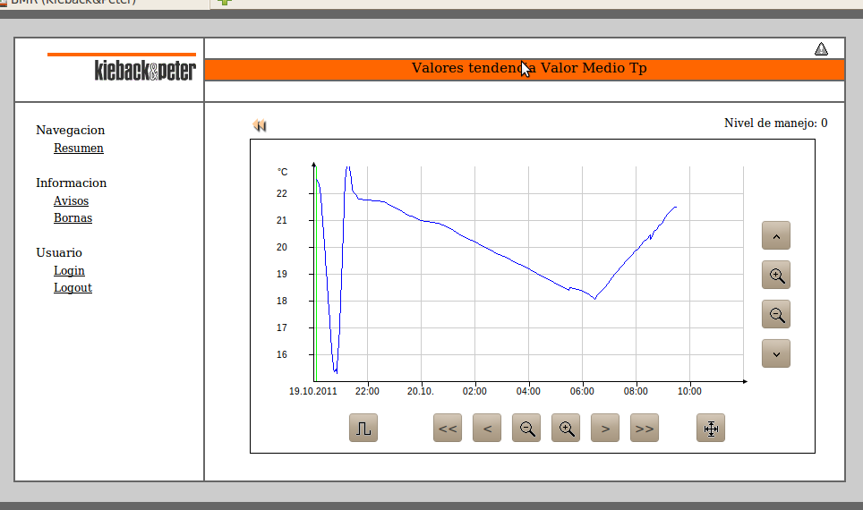
Task: Jump far forward with the >> button
Action: click(645, 429)
